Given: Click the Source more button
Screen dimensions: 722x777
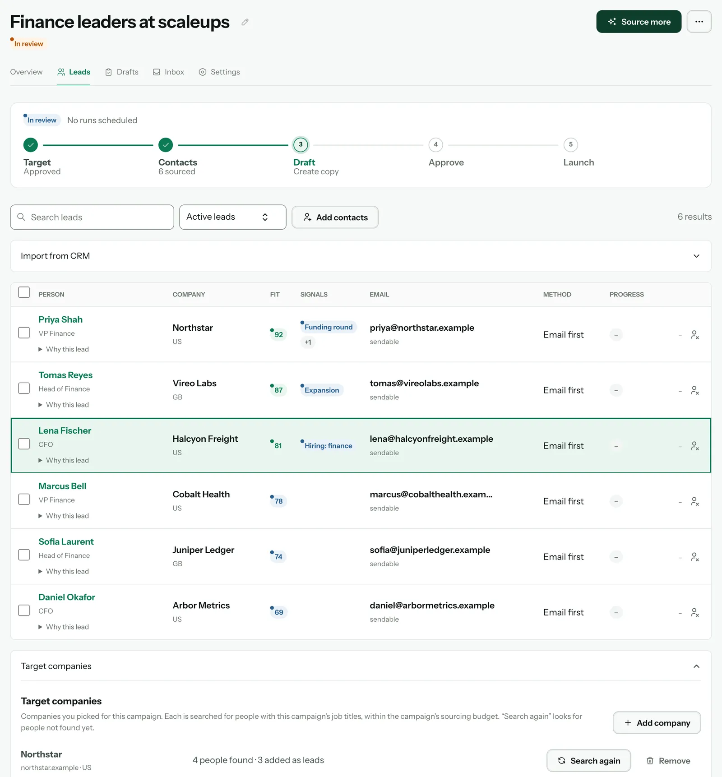Looking at the screenshot, I should click(639, 22).
